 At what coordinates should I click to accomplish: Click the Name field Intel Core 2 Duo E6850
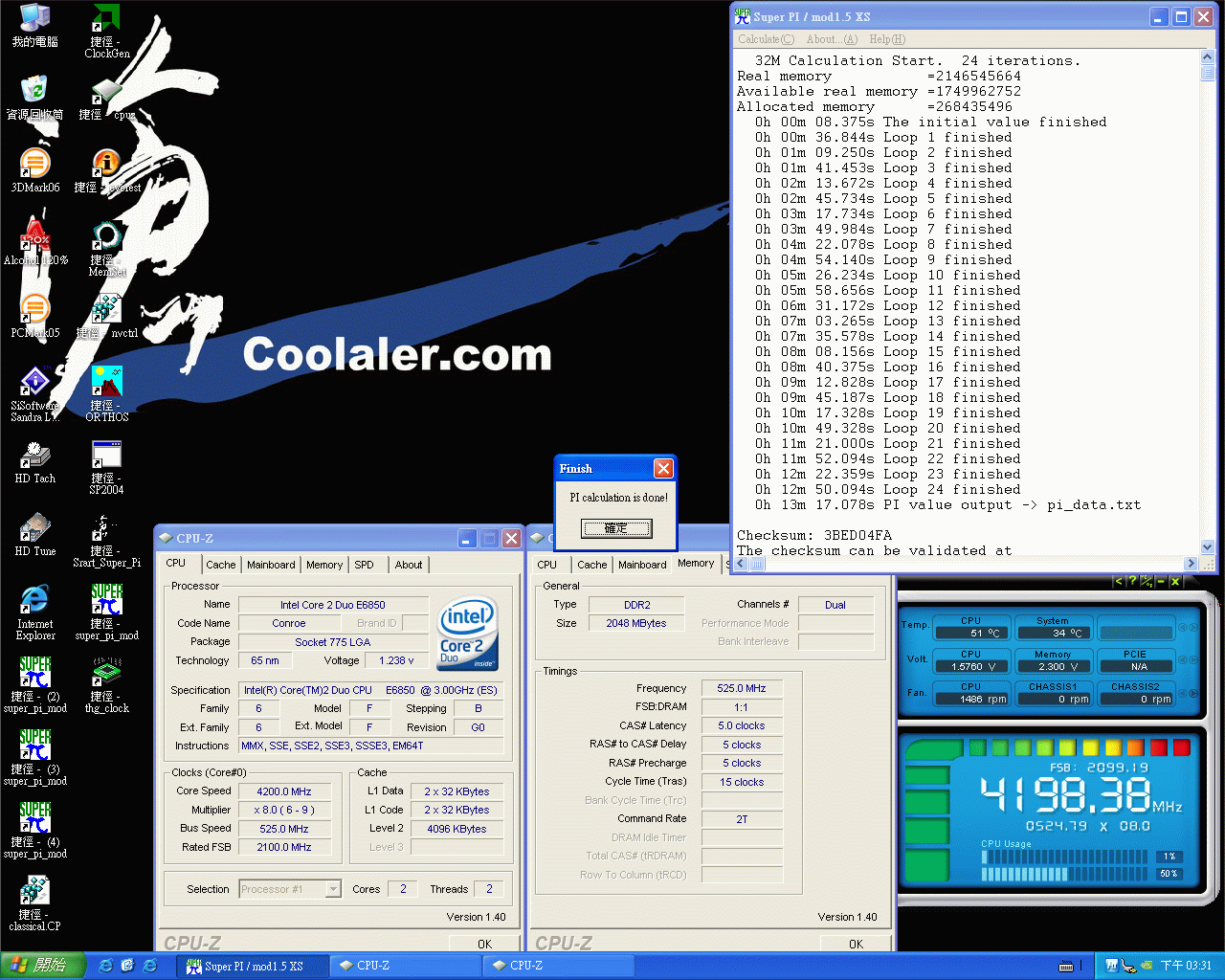click(x=332, y=605)
